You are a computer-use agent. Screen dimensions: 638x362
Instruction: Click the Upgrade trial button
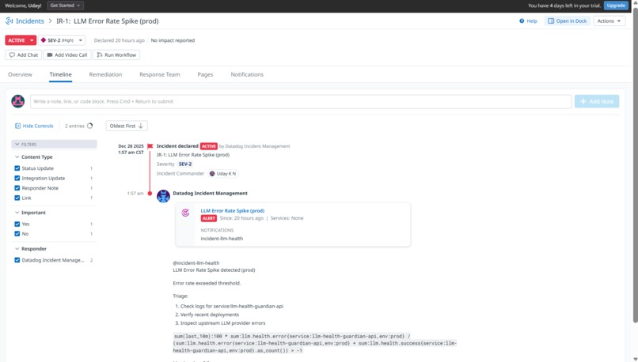(616, 6)
